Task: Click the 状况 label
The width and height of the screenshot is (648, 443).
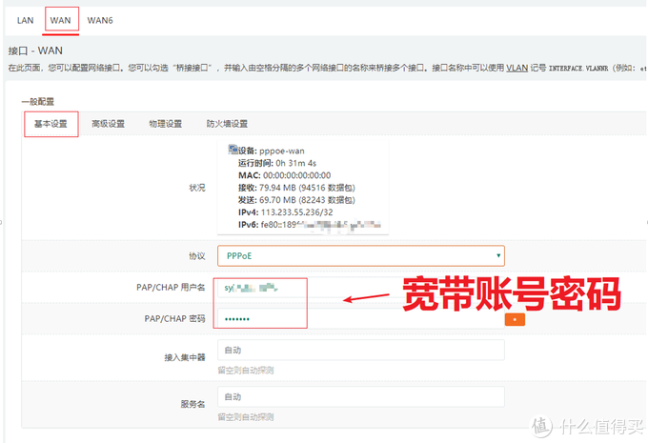Action: tap(197, 188)
